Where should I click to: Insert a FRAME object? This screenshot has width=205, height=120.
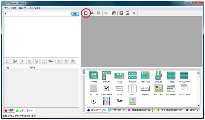pyautogui.click(x=94, y=77)
